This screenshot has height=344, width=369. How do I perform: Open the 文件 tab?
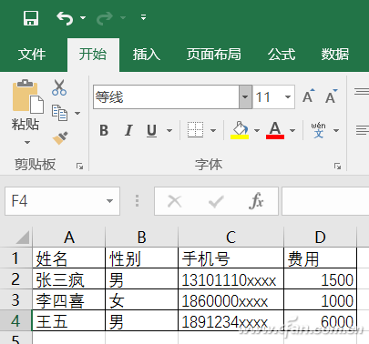tap(32, 55)
